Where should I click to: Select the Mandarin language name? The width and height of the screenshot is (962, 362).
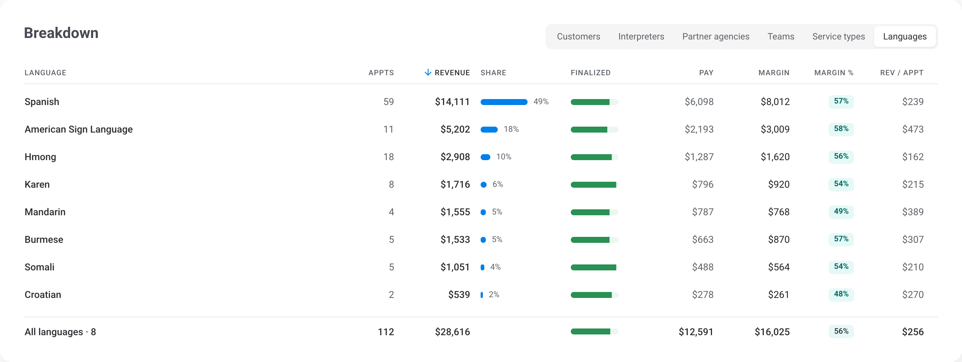tap(45, 212)
